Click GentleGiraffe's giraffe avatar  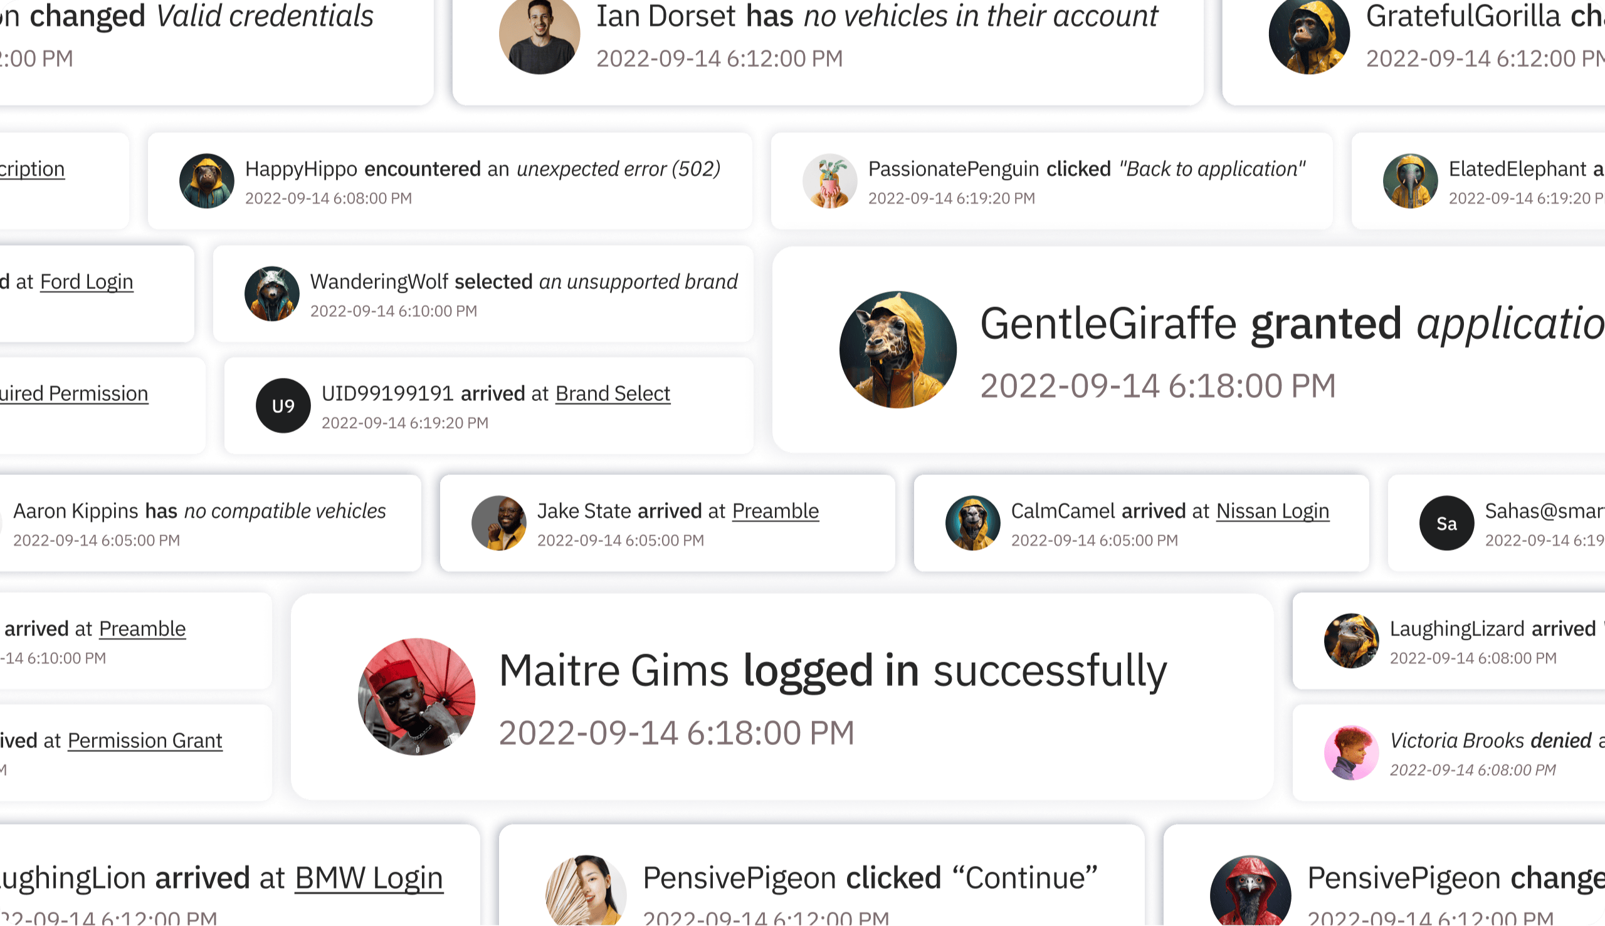click(x=898, y=350)
